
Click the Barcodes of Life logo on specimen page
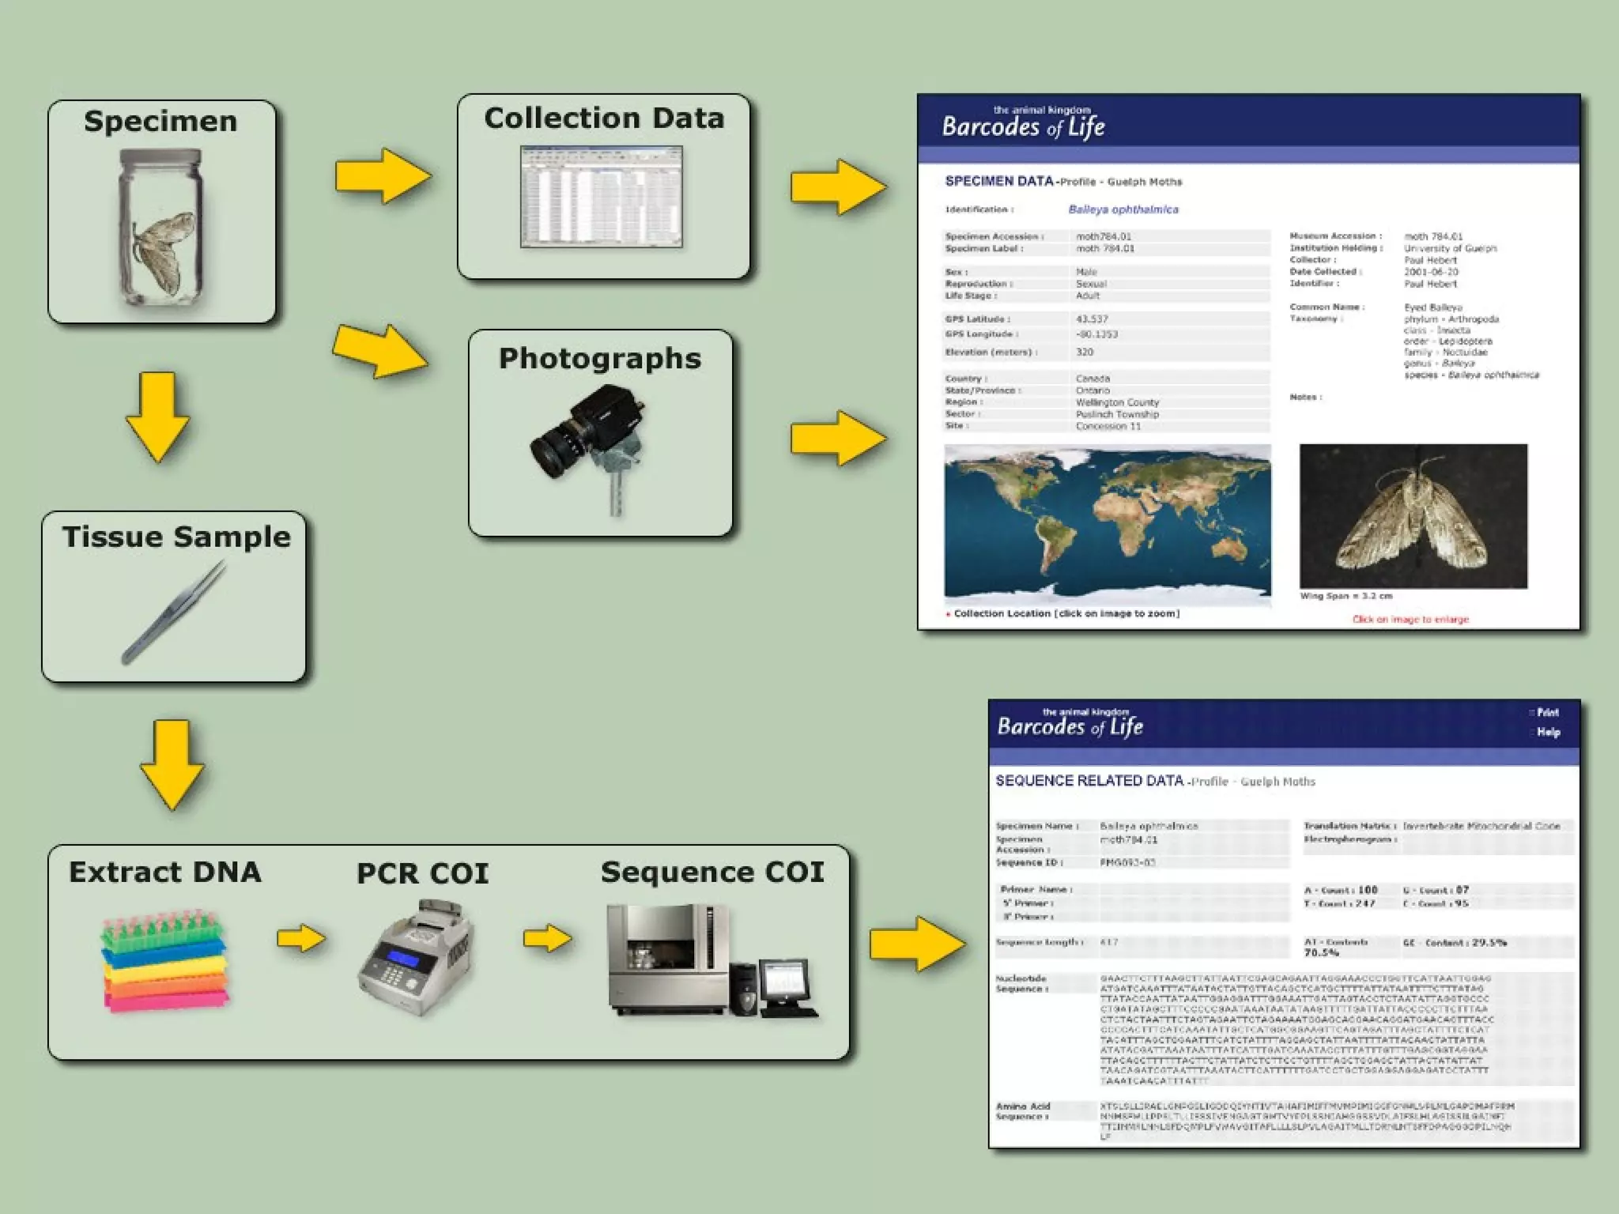tap(1023, 125)
